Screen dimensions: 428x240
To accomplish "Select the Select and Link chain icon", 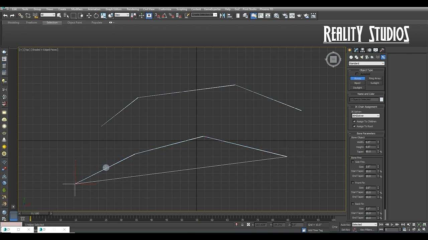I will click(21, 16).
